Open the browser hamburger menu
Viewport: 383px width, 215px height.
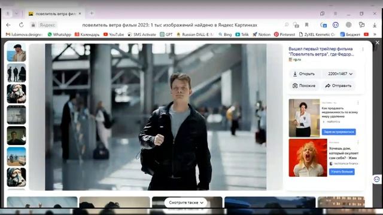335,14
